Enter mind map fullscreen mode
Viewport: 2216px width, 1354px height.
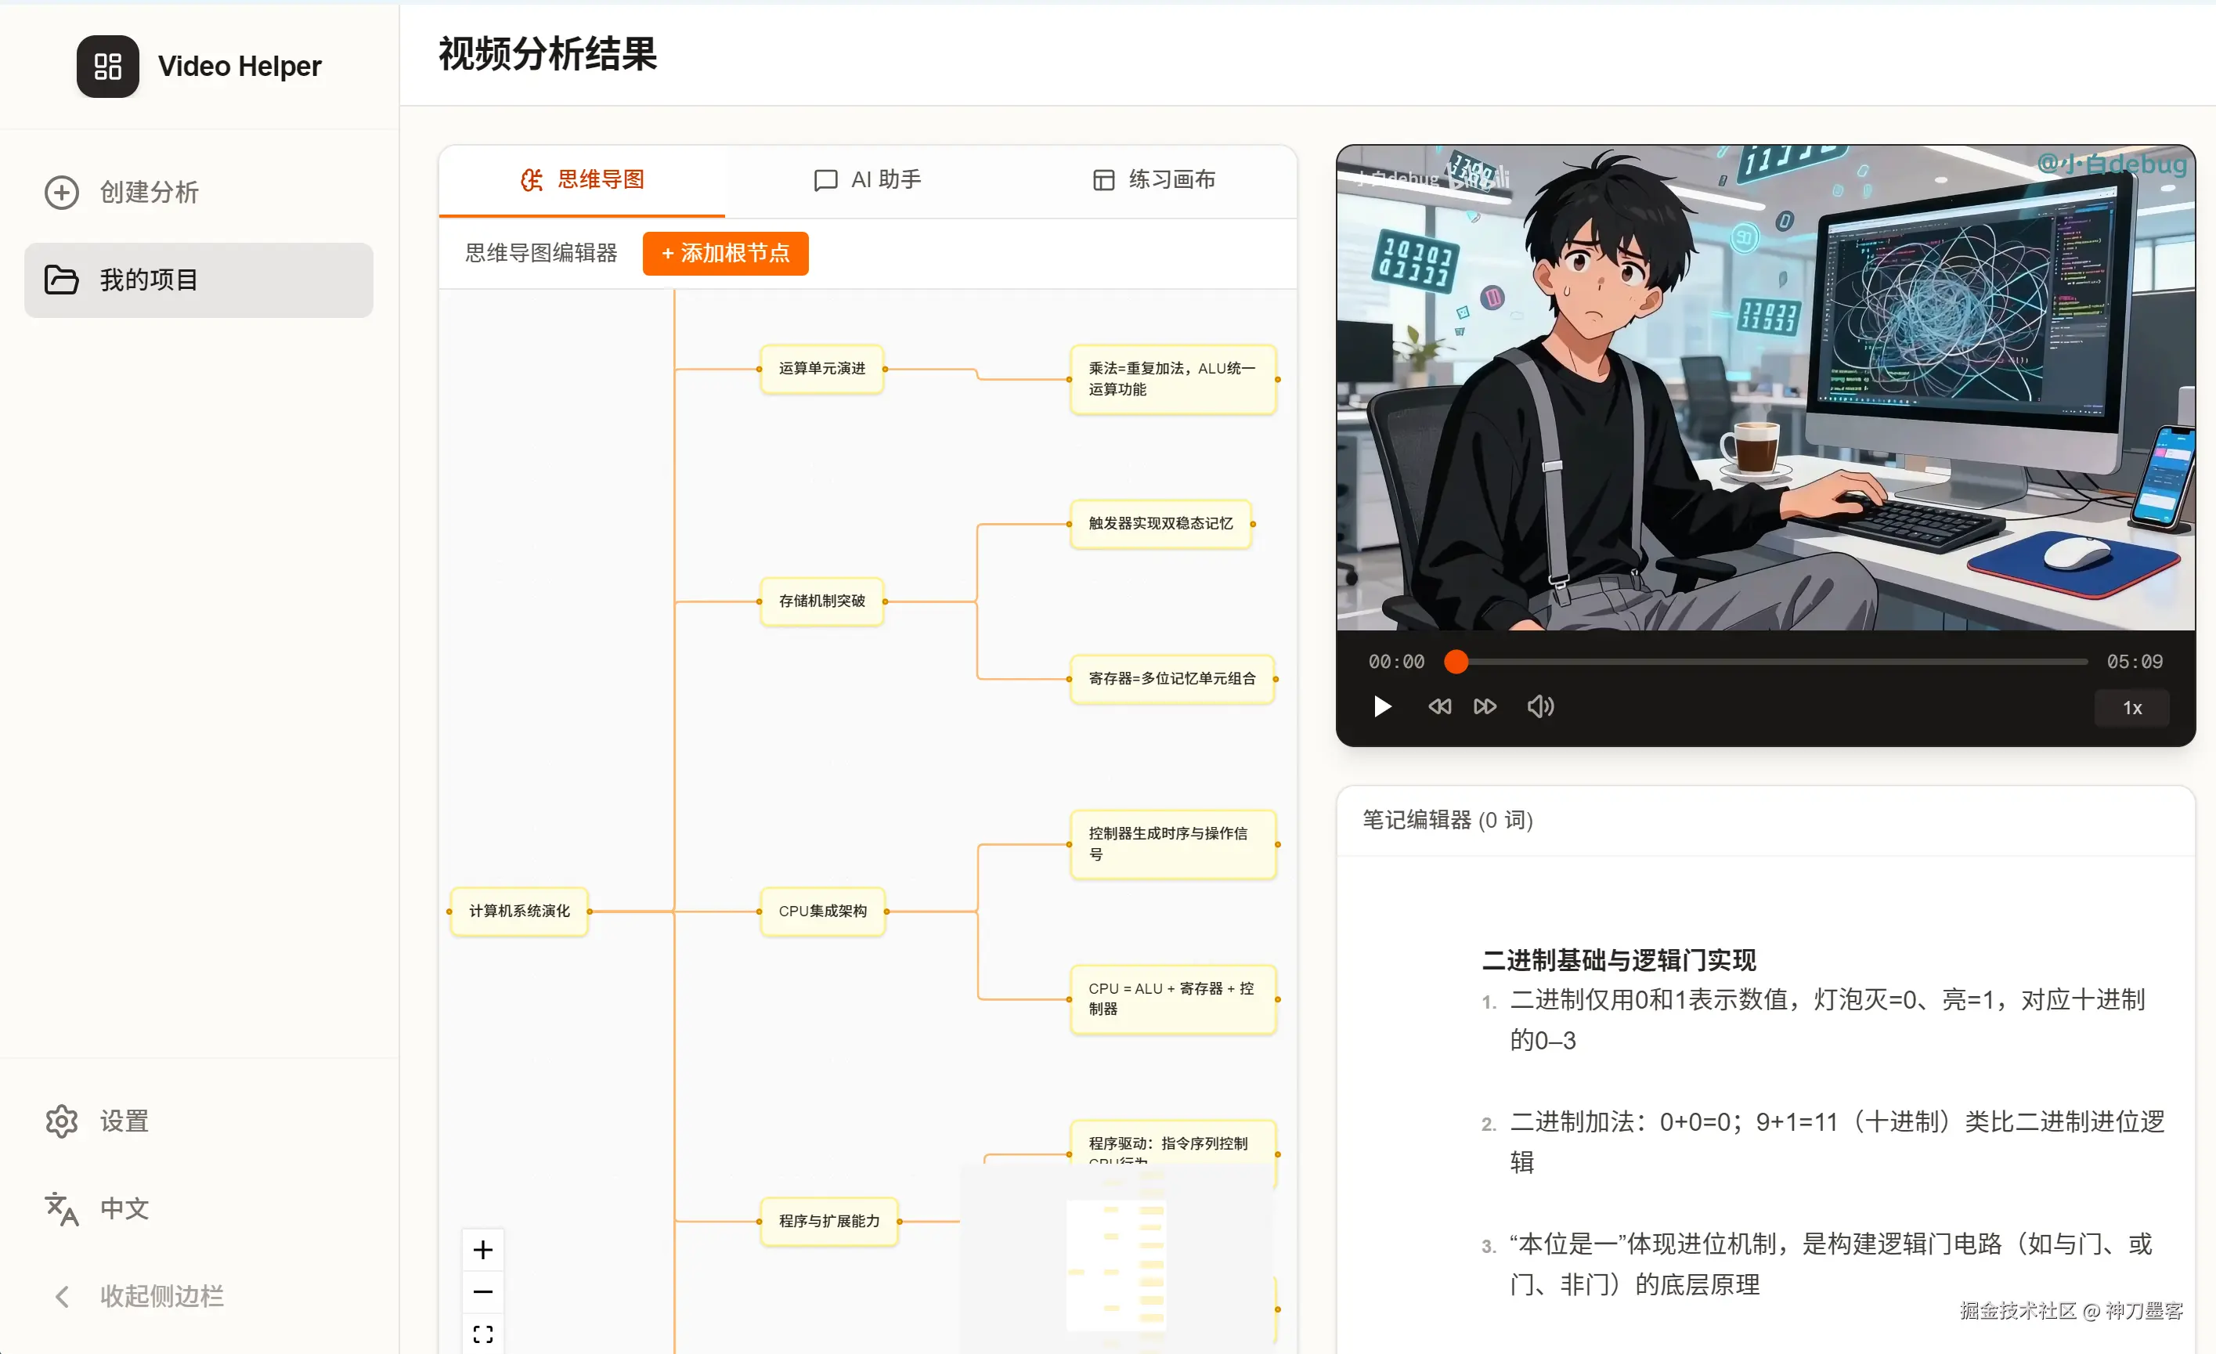click(483, 1334)
